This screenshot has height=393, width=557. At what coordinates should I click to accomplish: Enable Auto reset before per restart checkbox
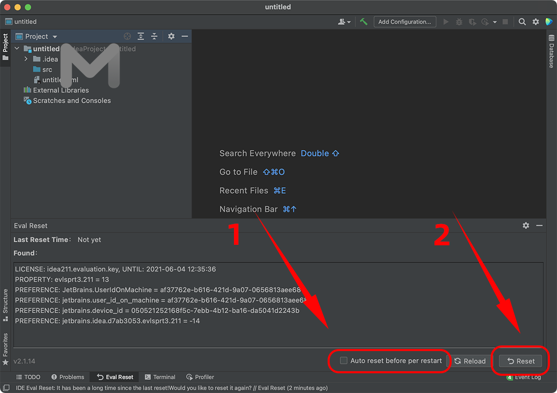[x=343, y=360]
